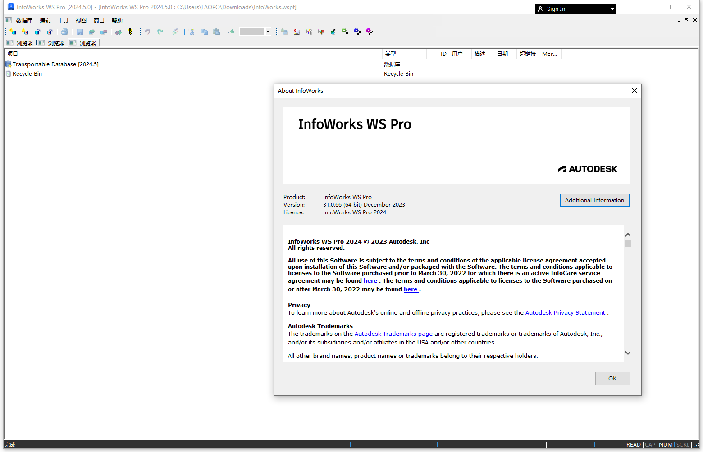Image resolution: width=703 pixels, height=452 pixels.
Task: Click the license text scroll-up arrow
Action: tap(628, 235)
